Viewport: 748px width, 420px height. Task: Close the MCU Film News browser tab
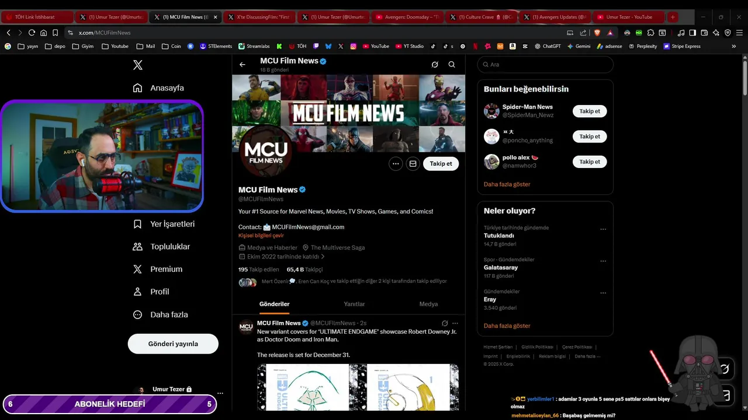pyautogui.click(x=216, y=17)
